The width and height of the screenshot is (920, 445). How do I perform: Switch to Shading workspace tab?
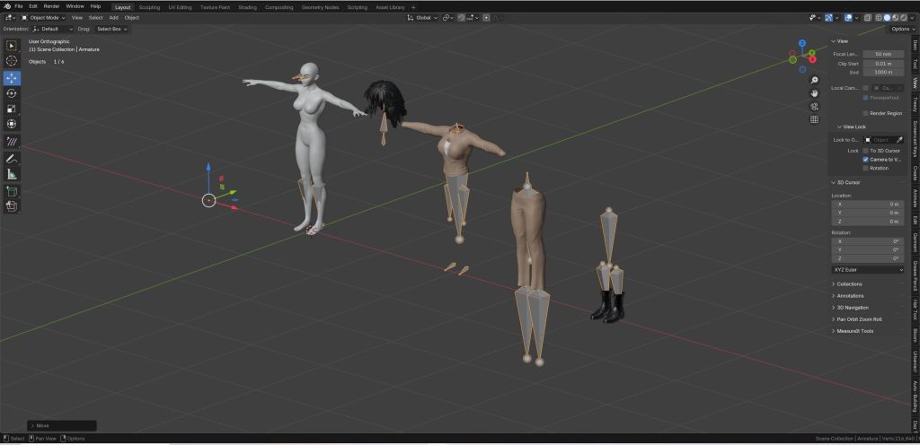247,7
